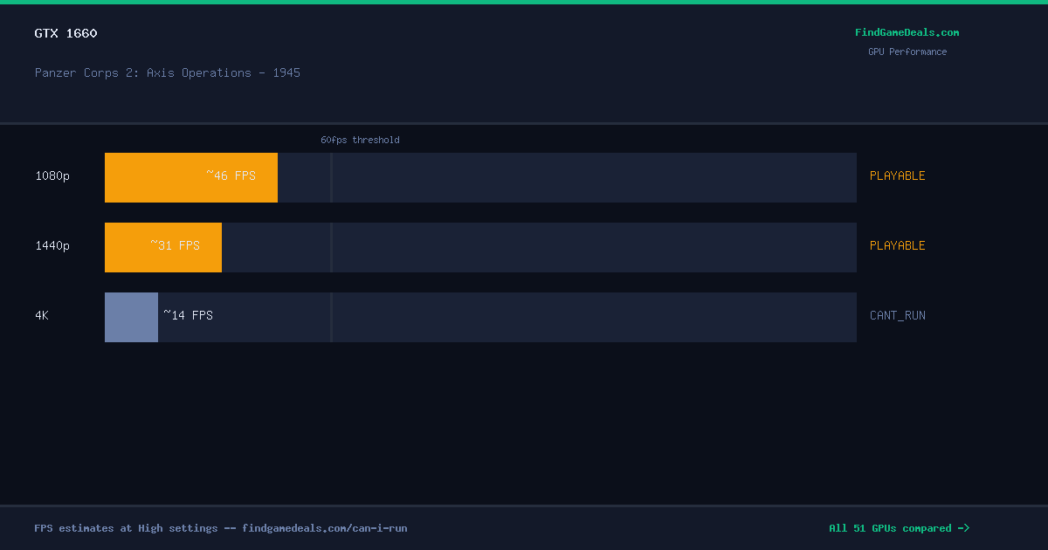
Task: Select the Panzer Corps 2: Axis Operations - 1945 subtitle
Action: pyautogui.click(x=168, y=72)
